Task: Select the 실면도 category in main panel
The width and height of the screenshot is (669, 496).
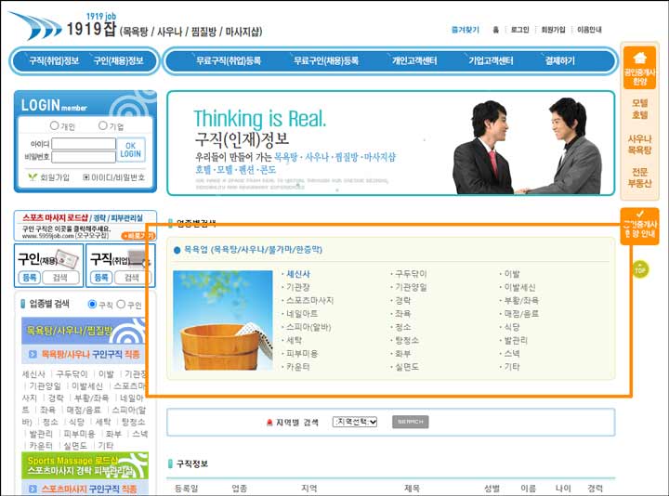Action: (x=407, y=367)
